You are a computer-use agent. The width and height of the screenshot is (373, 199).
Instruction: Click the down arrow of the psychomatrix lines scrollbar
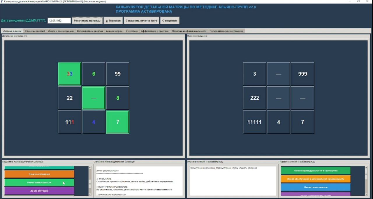click(366, 194)
